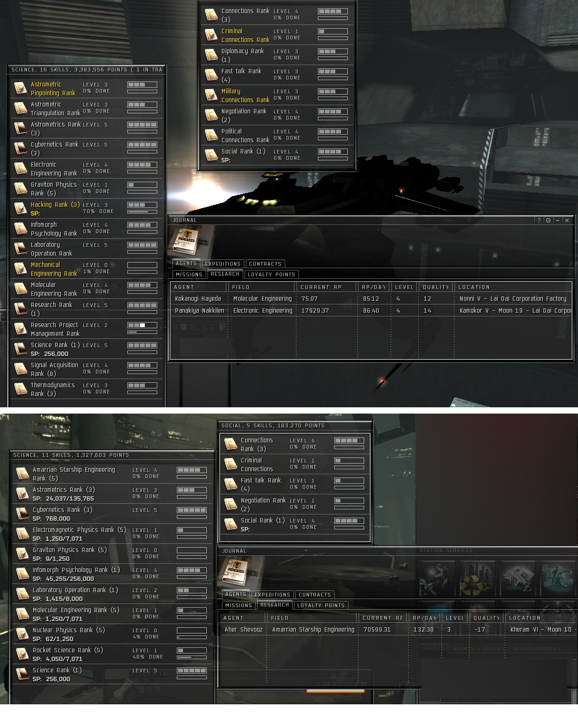
Task: Click the Amarrian Starship Engineering skill book icon
Action: [x=23, y=473]
